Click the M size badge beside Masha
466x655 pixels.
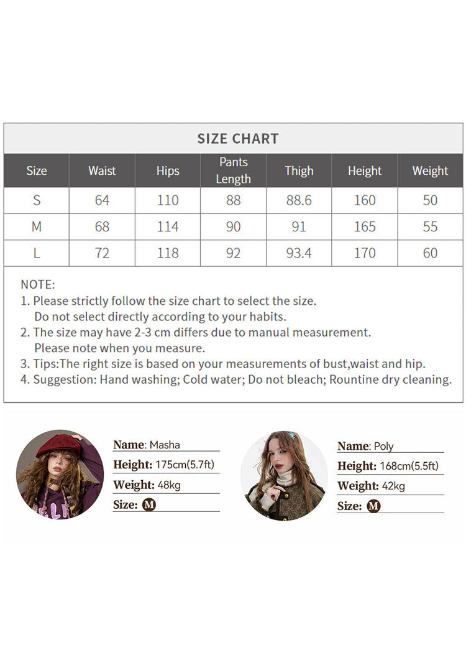[149, 504]
